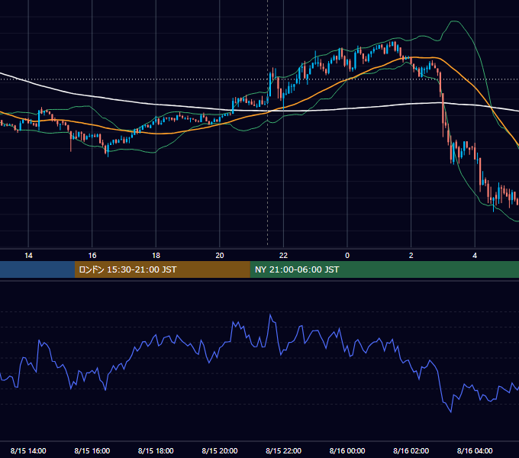Click the 16 hour label on price chart axis

click(92, 256)
